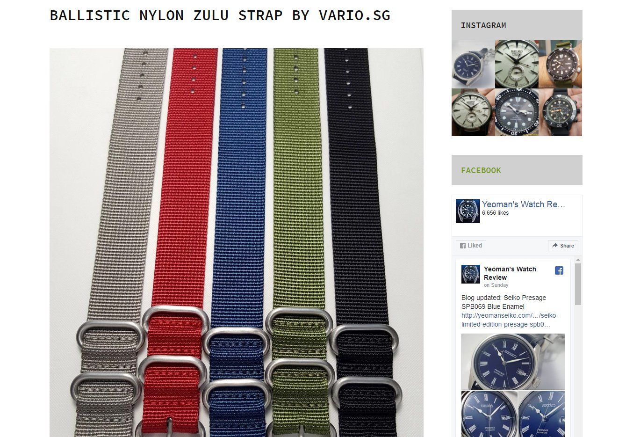Click the Facebook logo icon in the post
The width and height of the screenshot is (633, 437).
(559, 270)
